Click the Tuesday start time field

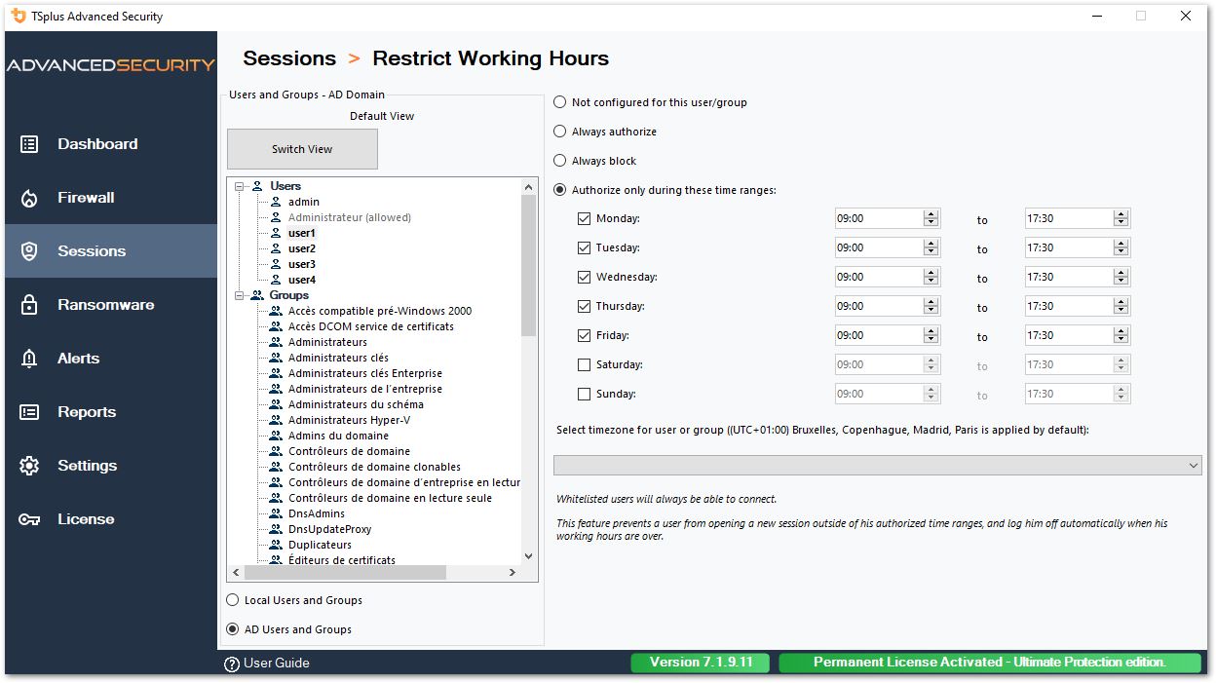pos(877,248)
